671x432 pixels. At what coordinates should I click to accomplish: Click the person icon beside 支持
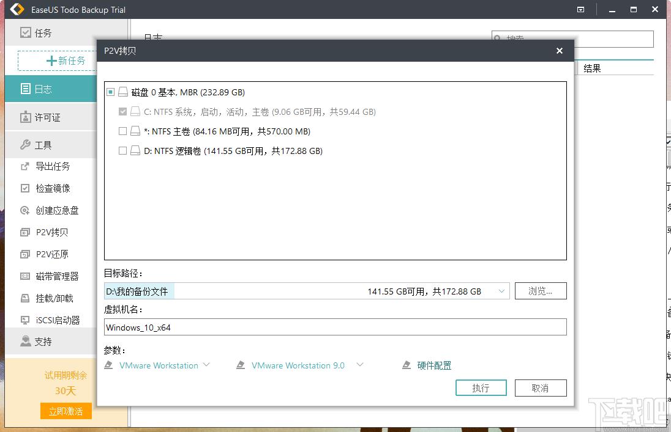(x=26, y=341)
